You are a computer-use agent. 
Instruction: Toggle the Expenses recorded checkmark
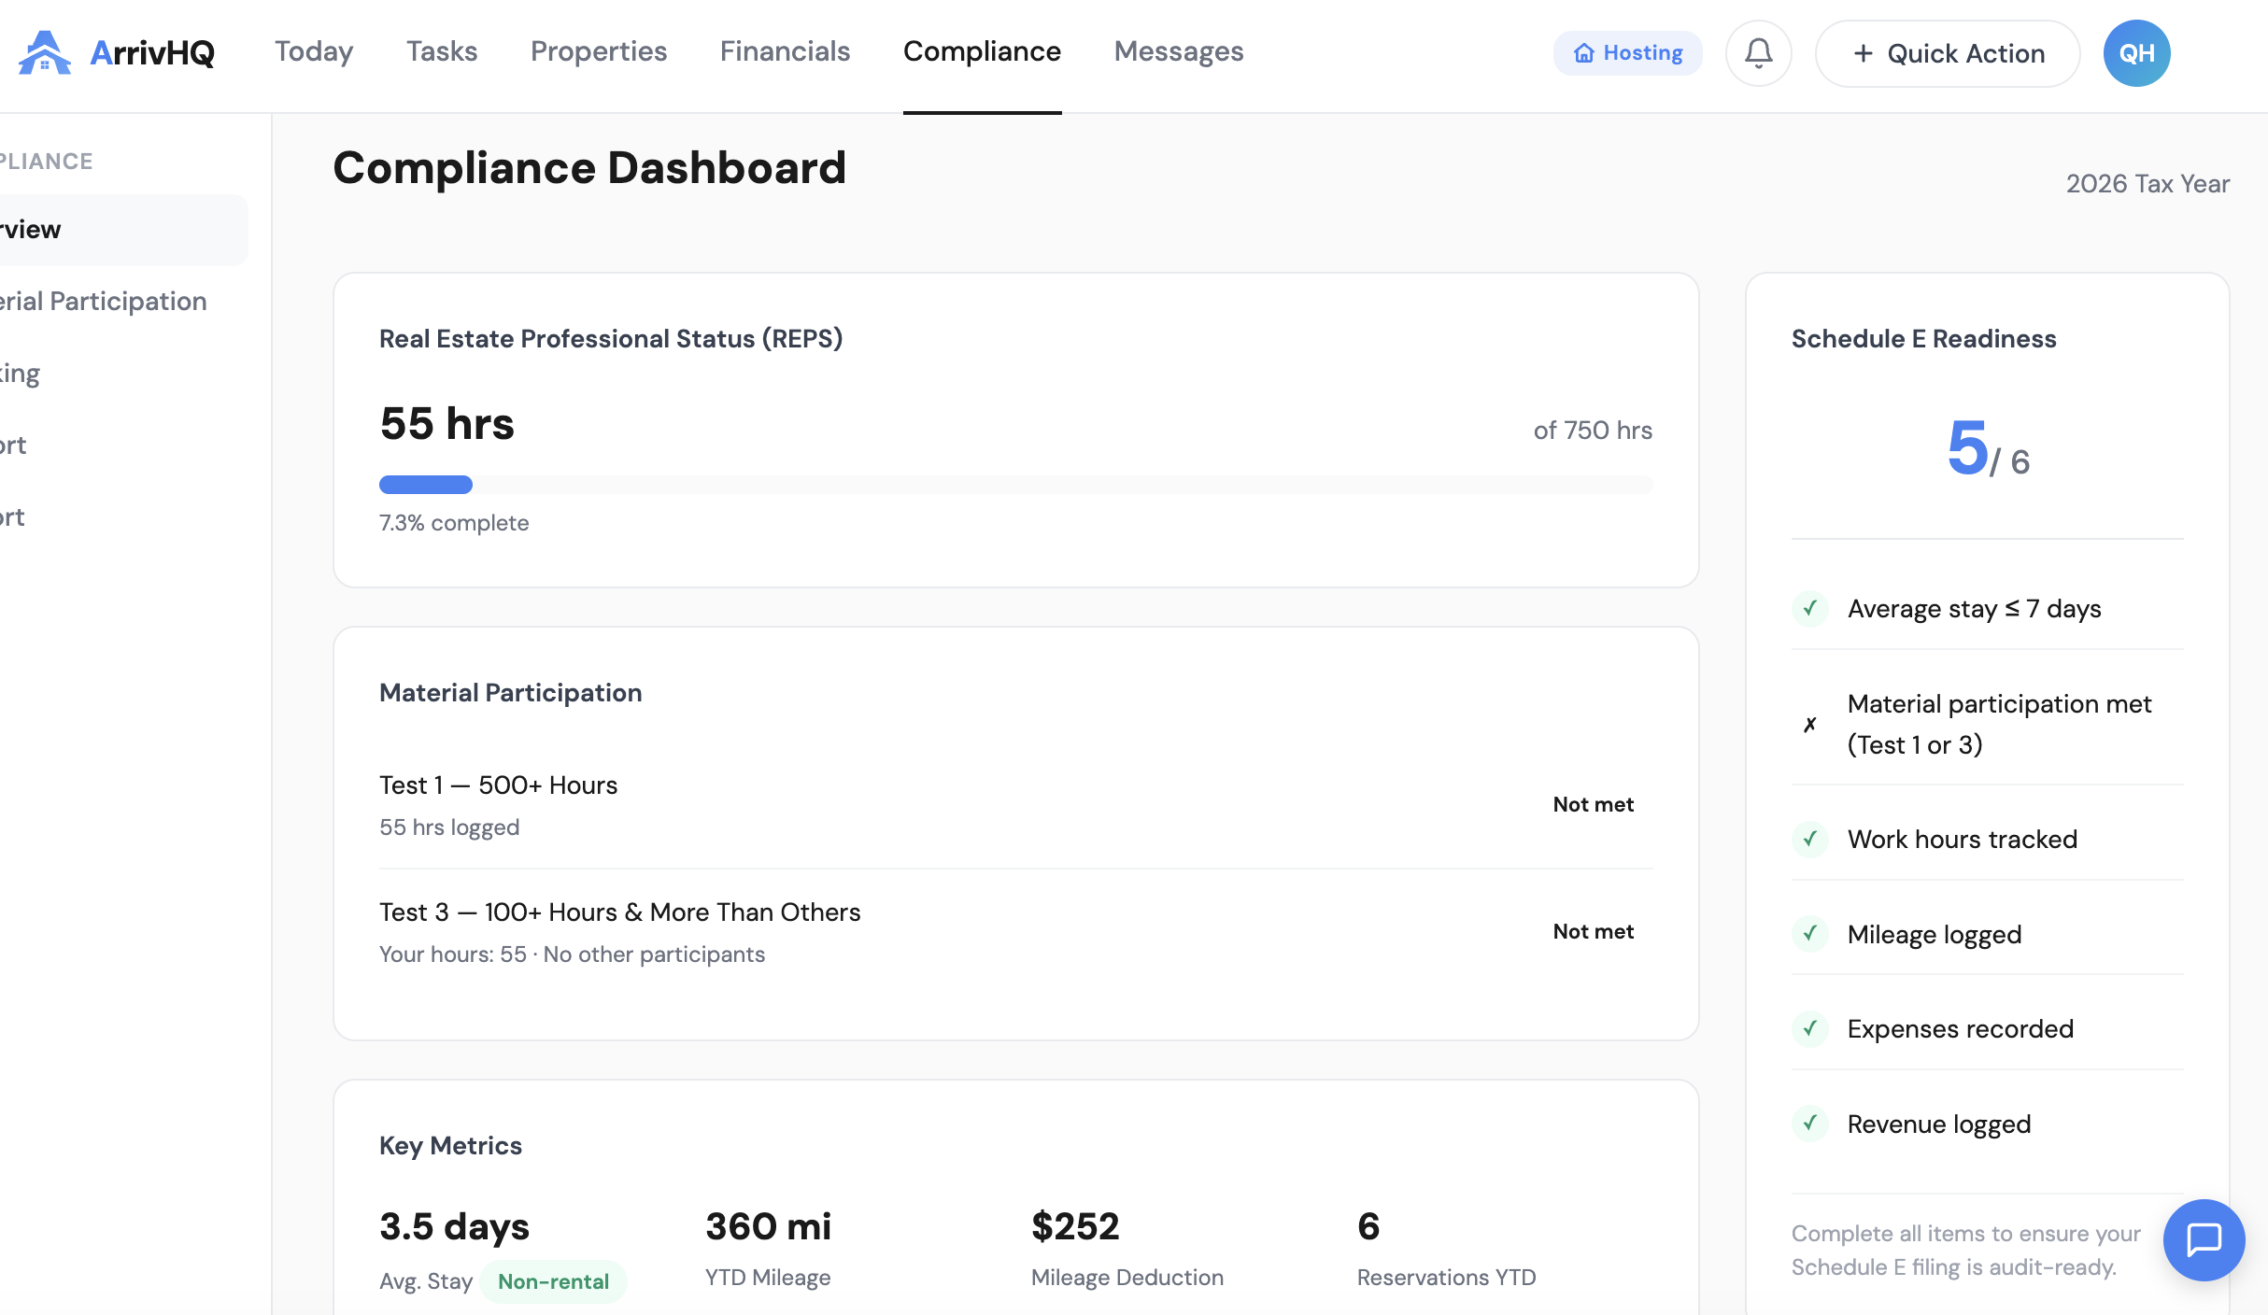(x=1812, y=1029)
